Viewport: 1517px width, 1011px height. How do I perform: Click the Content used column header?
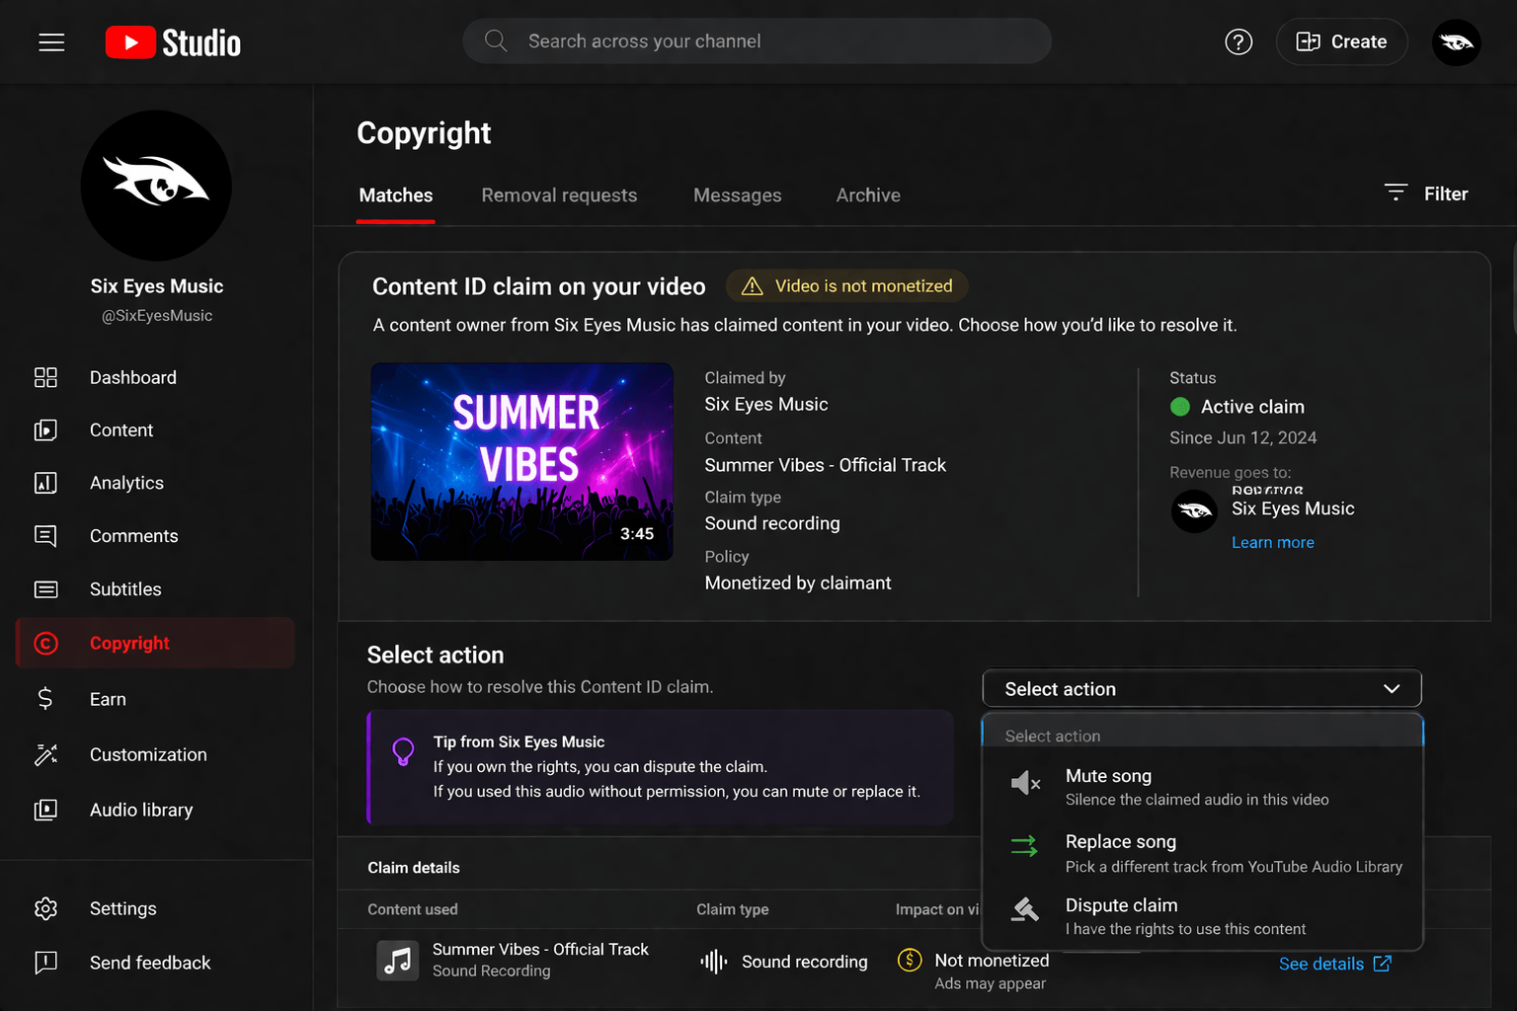[413, 909]
